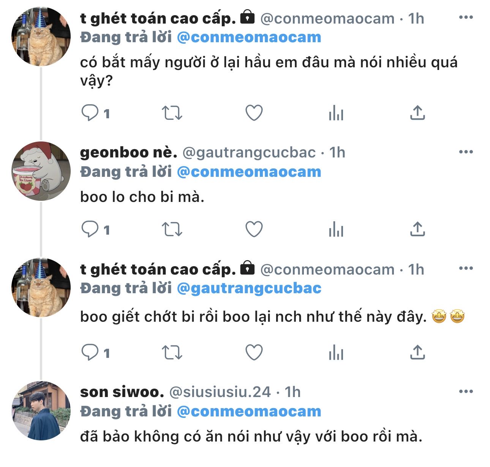
Task: Share geonboo's tweet
Action: click(x=417, y=229)
